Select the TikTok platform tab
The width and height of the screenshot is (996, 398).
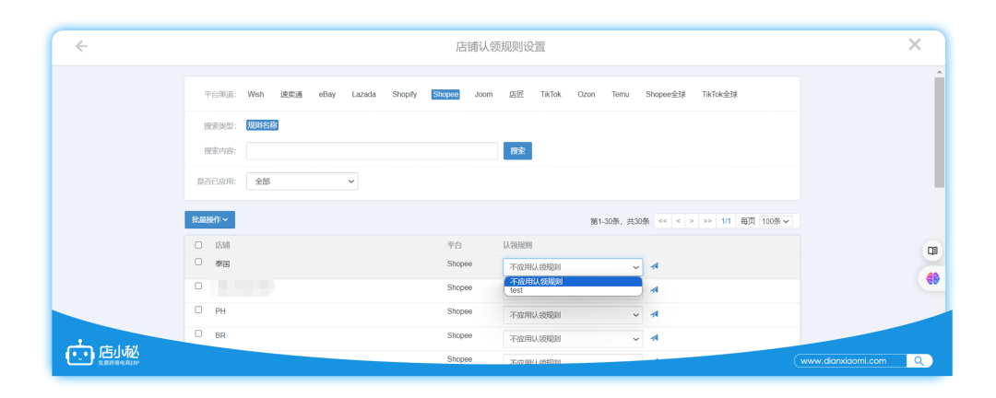click(x=551, y=94)
